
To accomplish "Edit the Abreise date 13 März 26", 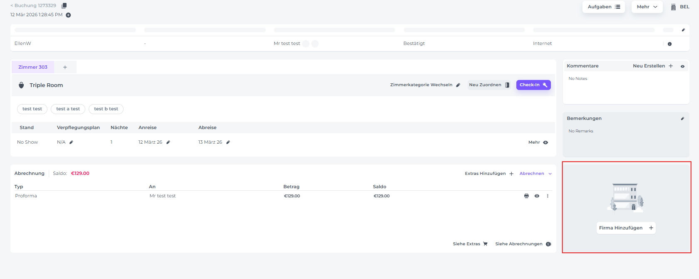I will [228, 142].
